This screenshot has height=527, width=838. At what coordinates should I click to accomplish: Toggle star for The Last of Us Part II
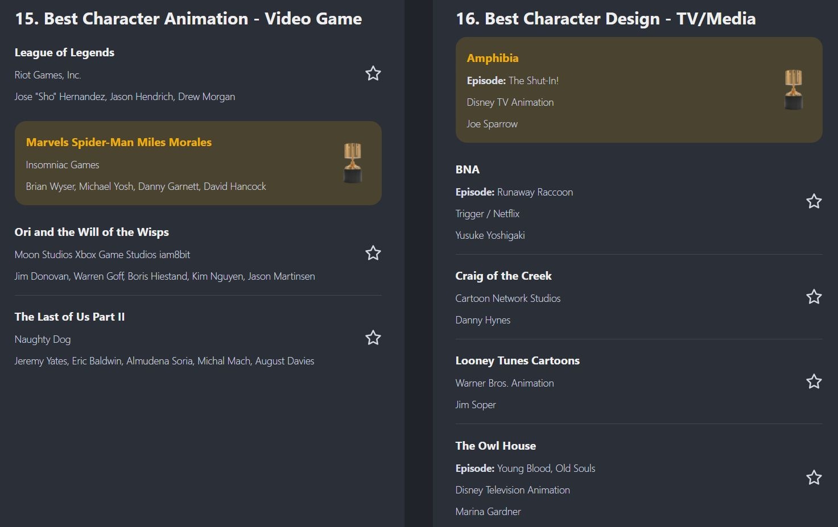coord(373,338)
